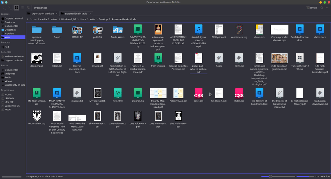This screenshot has width=331, height=179.
Task: Switch to details tree view mode
Action: (28, 8)
